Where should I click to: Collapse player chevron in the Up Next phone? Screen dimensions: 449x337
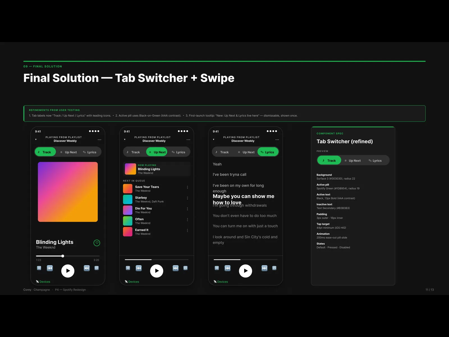pos(125,139)
